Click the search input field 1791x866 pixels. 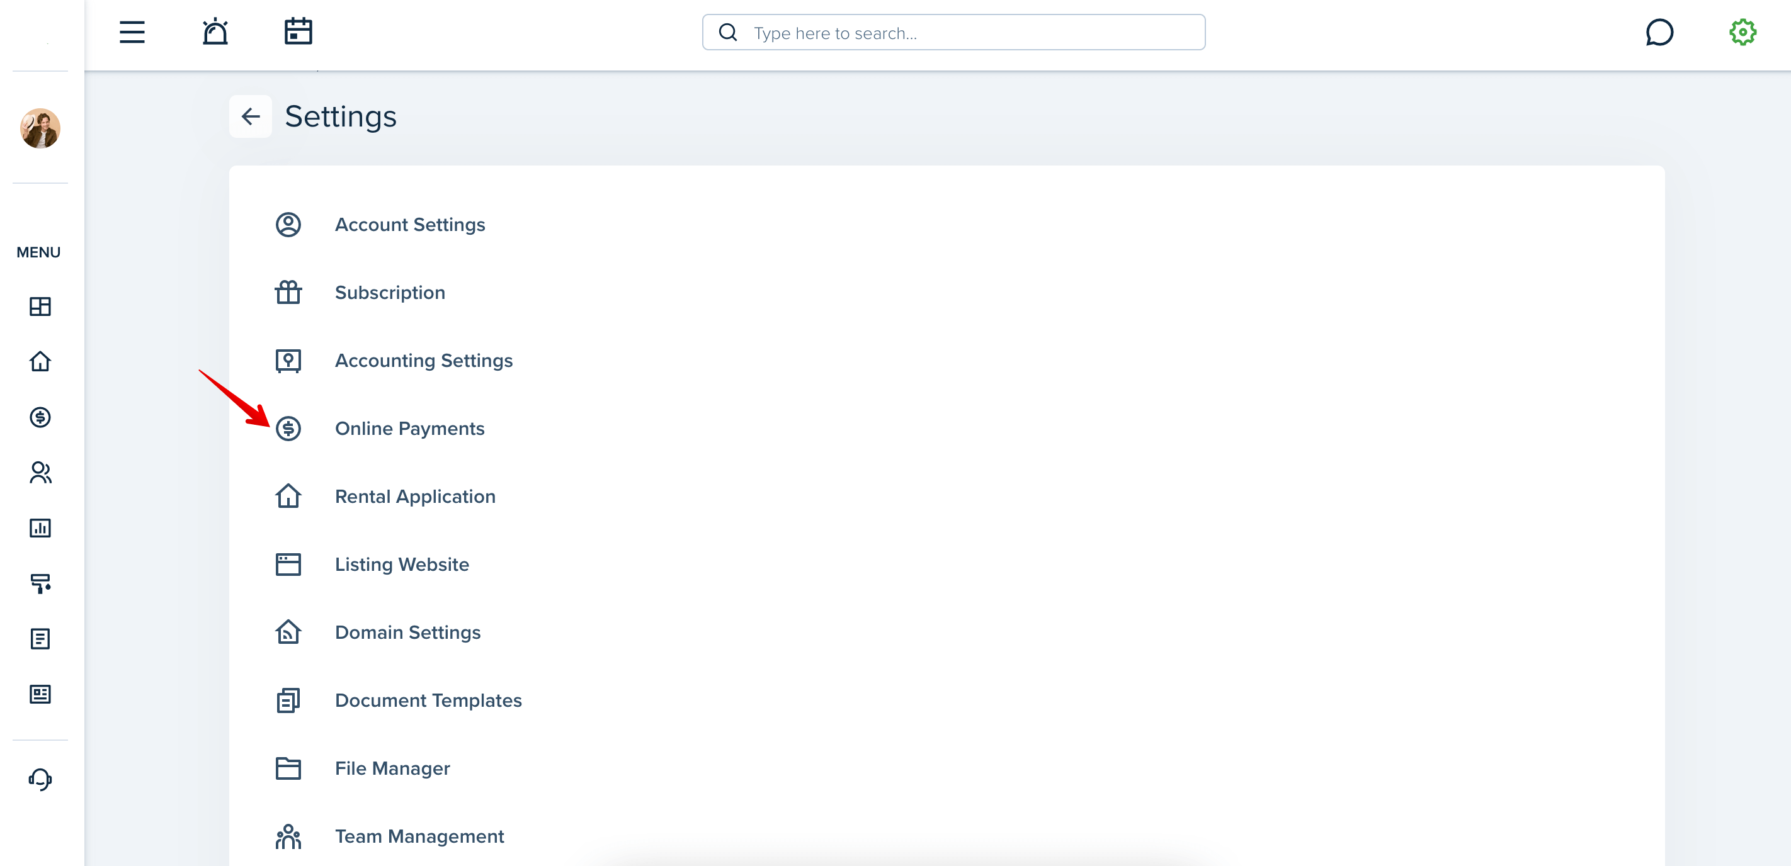coord(953,33)
